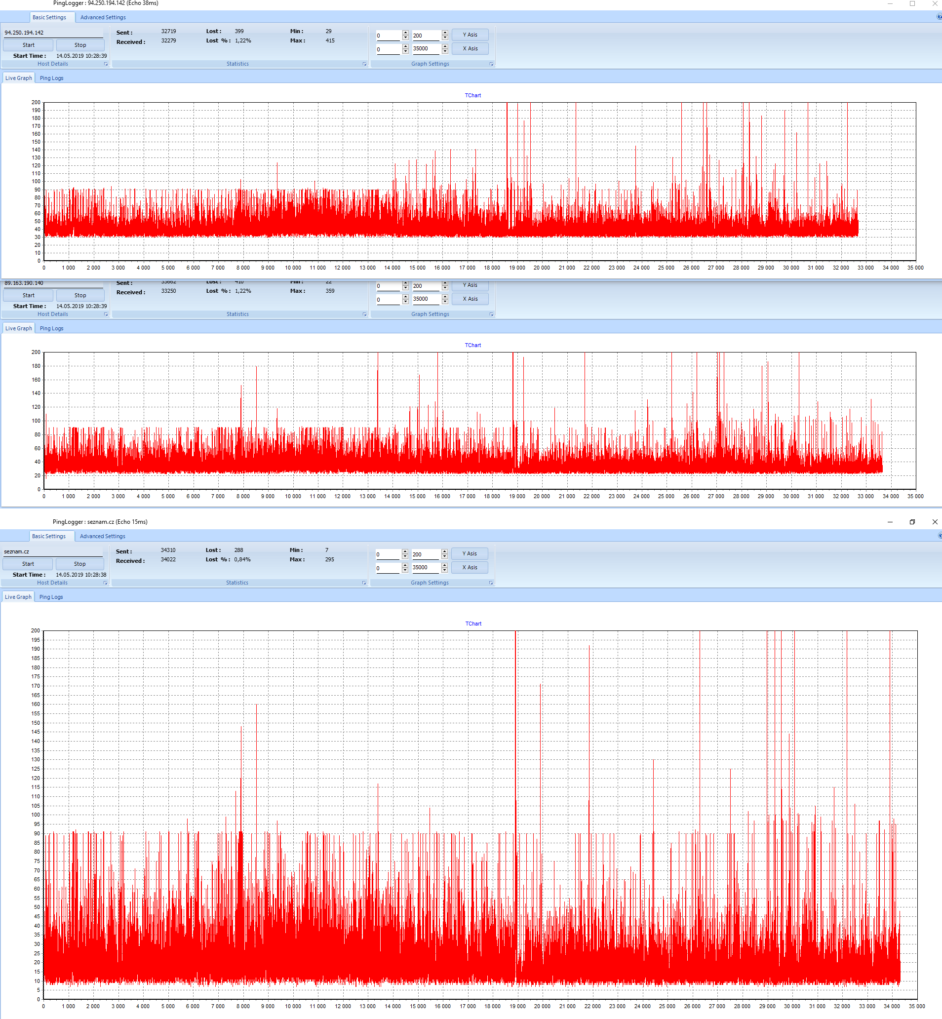Restore down the seznam.cz PingLogger window
The width and height of the screenshot is (942, 1019).
pyautogui.click(x=912, y=521)
